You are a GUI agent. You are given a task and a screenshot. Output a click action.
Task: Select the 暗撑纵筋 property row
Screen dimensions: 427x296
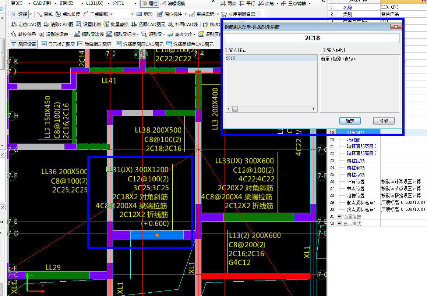pyautogui.click(x=356, y=161)
